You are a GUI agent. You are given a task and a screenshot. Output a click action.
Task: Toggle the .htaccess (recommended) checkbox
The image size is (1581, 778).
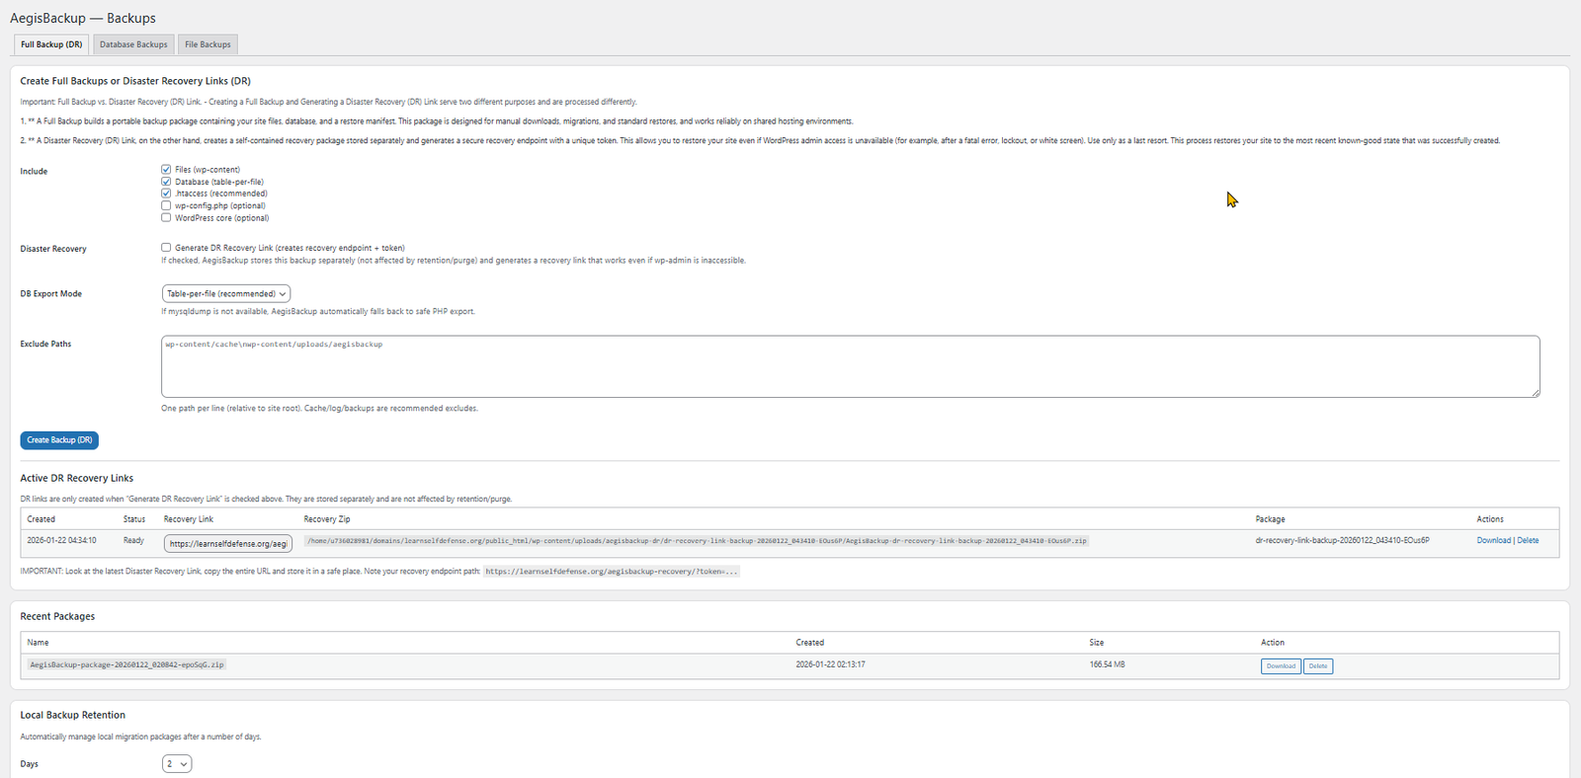click(166, 194)
